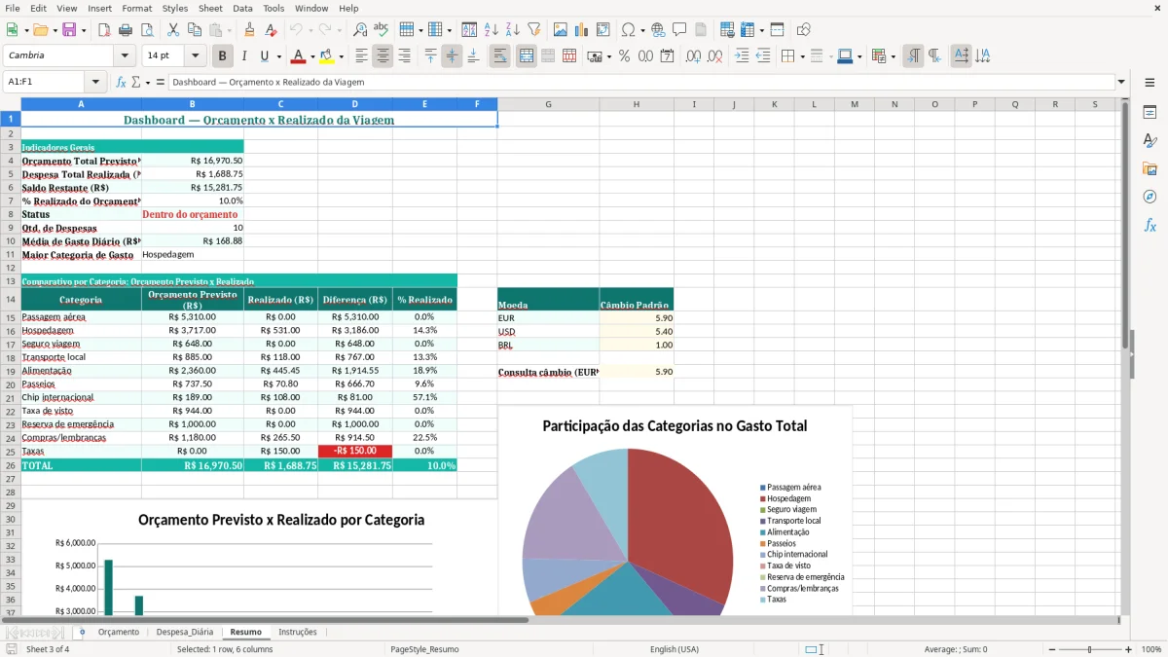Viewport: 1168px width, 657px height.
Task: Open the Open-file dropdown arrow
Action: [x=54, y=30]
